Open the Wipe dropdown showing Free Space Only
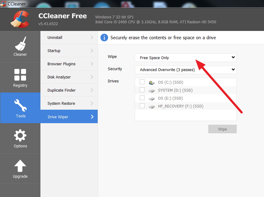264x197 pixels. pyautogui.click(x=186, y=58)
